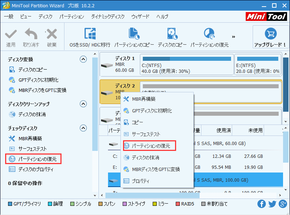Click the 取り消す (Undo) arrow toolbar button

point(31,38)
